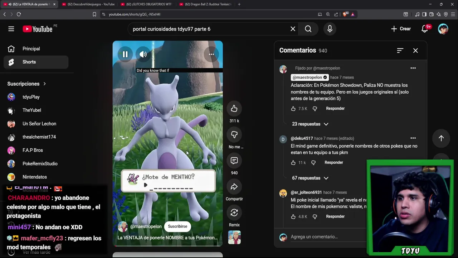The height and width of the screenshot is (258, 458).
Task: Go back in the browser
Action: (4, 14)
